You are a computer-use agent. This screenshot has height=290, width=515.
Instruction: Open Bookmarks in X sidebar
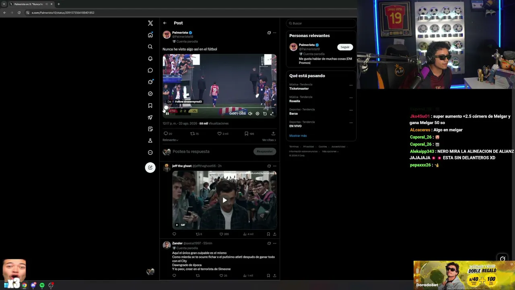click(150, 106)
